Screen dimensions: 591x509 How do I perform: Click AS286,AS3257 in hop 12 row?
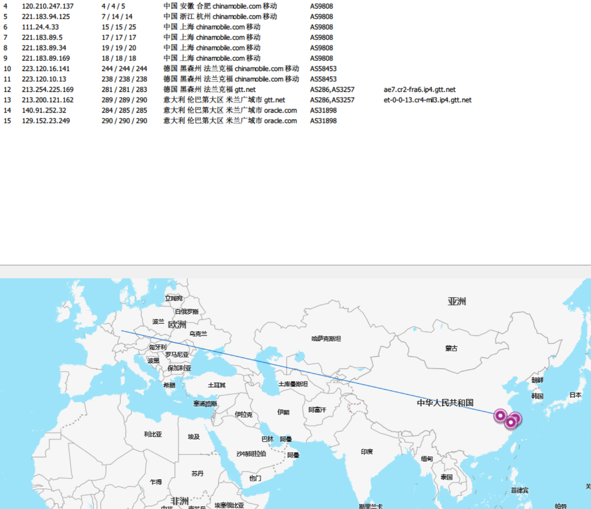pyautogui.click(x=332, y=89)
